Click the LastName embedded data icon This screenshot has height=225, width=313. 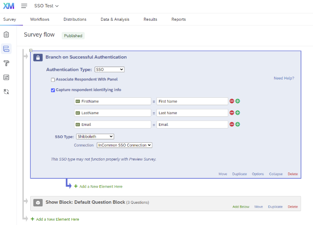pyautogui.click(x=78, y=113)
